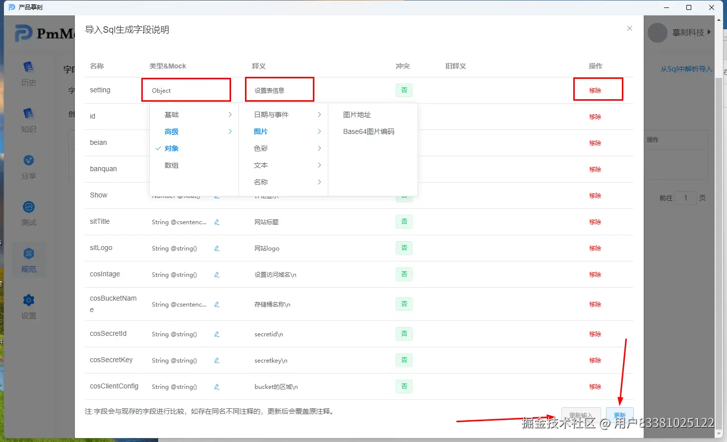This screenshot has width=727, height=442.
Task: Select the 图片 mock category
Action: 283,131
